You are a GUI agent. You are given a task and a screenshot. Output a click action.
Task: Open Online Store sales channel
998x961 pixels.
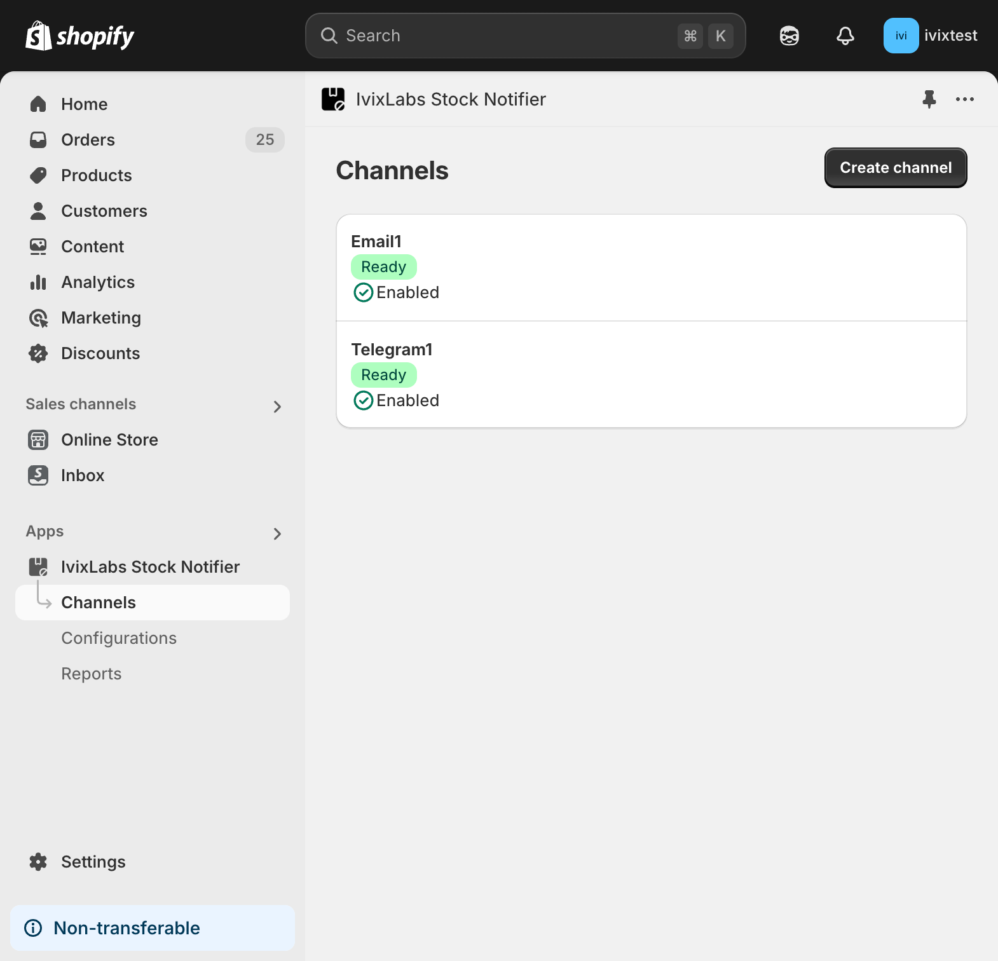click(153, 440)
